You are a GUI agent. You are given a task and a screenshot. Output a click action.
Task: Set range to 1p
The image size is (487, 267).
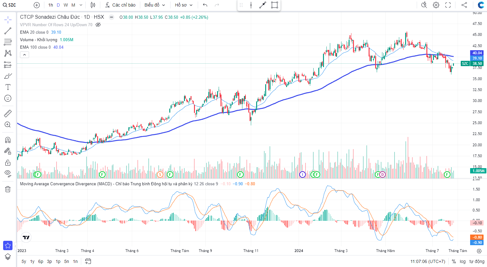[58, 261]
